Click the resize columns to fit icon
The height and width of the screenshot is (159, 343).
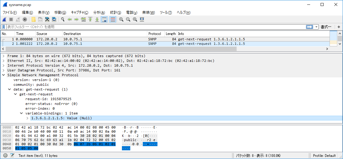pyautogui.click(x=142, y=19)
